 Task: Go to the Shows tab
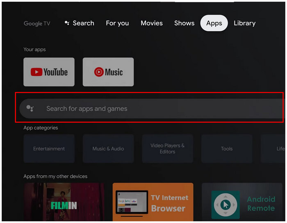click(x=184, y=23)
